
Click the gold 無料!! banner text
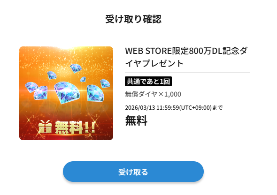pyautogui.click(x=75, y=127)
